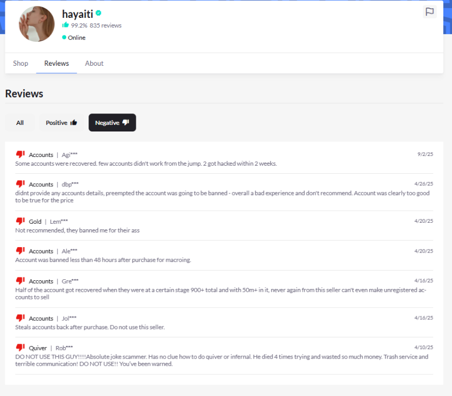Click thumbs-down icon on Lem*** review
The height and width of the screenshot is (396, 452).
coord(20,221)
